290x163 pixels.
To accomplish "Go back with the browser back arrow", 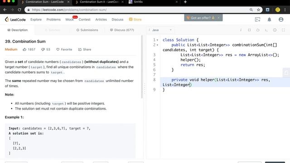I will [x=5, y=10].
